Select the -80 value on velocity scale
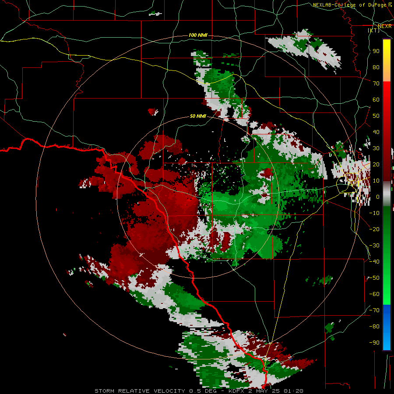 tap(374, 327)
